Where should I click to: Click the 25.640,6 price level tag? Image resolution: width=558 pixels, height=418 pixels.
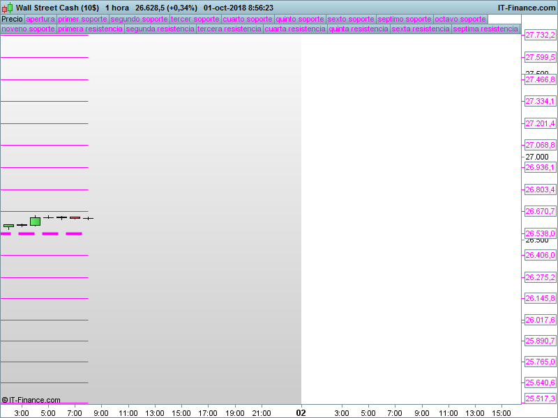540,382
